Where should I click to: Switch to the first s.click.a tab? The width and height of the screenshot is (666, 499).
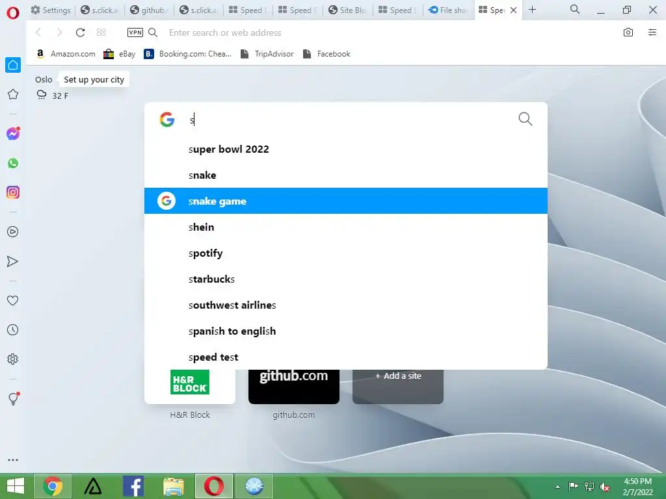100,10
